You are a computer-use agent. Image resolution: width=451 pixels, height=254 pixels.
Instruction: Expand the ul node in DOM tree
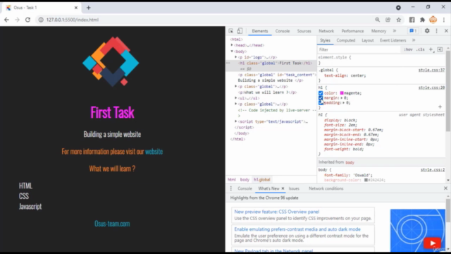236,98
